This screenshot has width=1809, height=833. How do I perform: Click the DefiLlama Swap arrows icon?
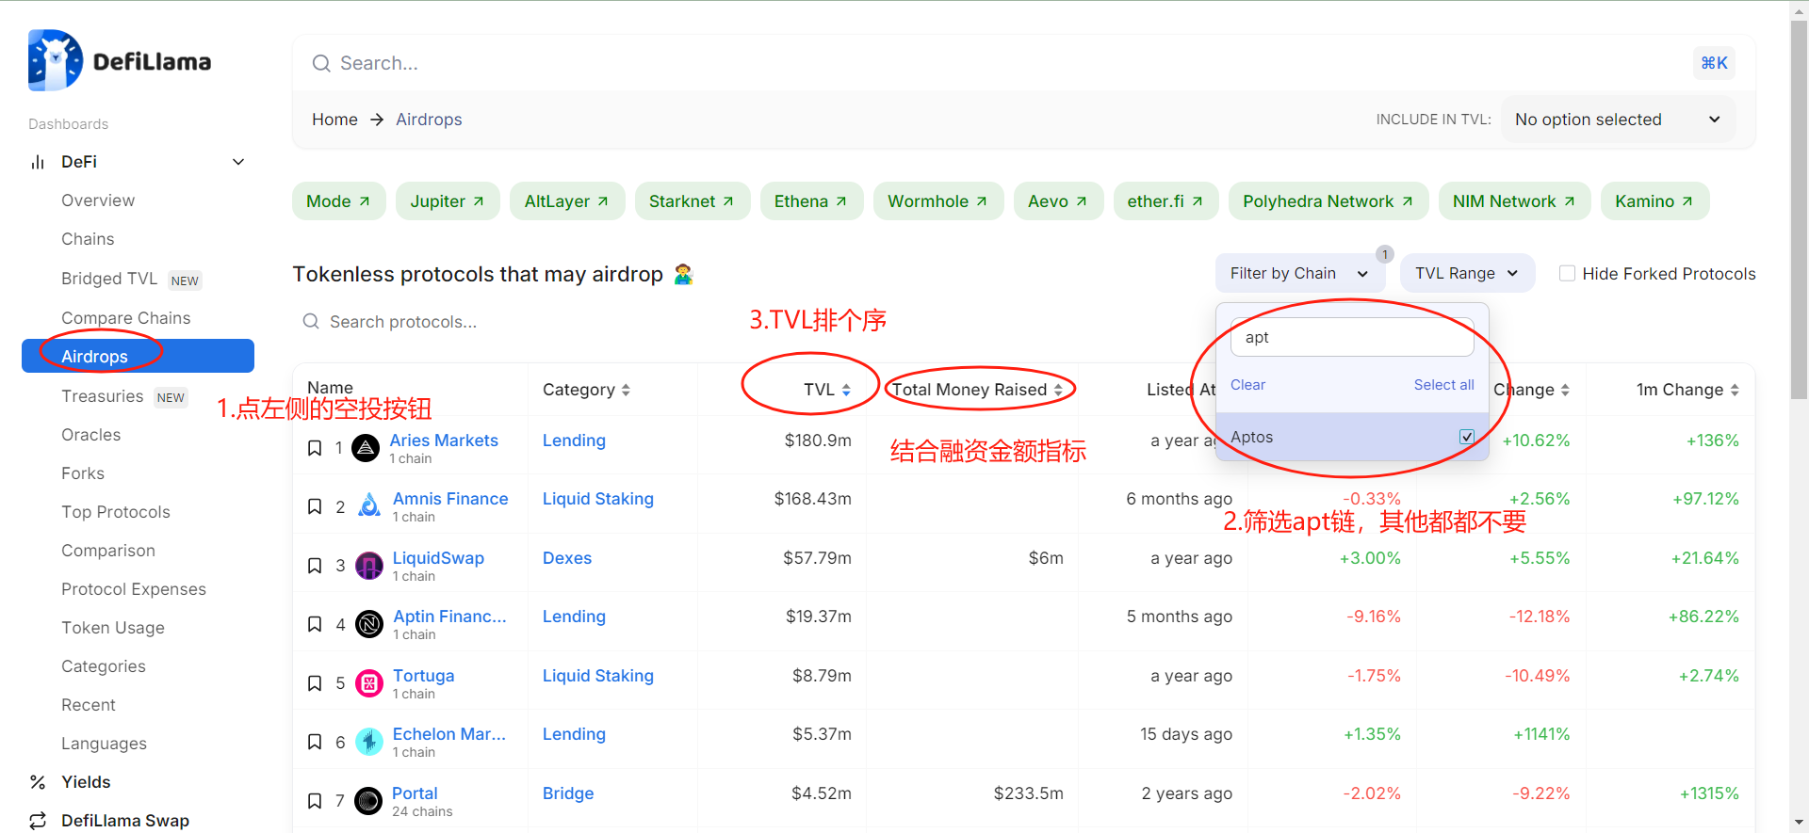pyautogui.click(x=38, y=821)
